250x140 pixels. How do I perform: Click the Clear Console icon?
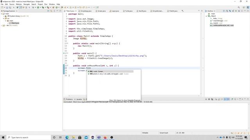click(x=216, y=99)
